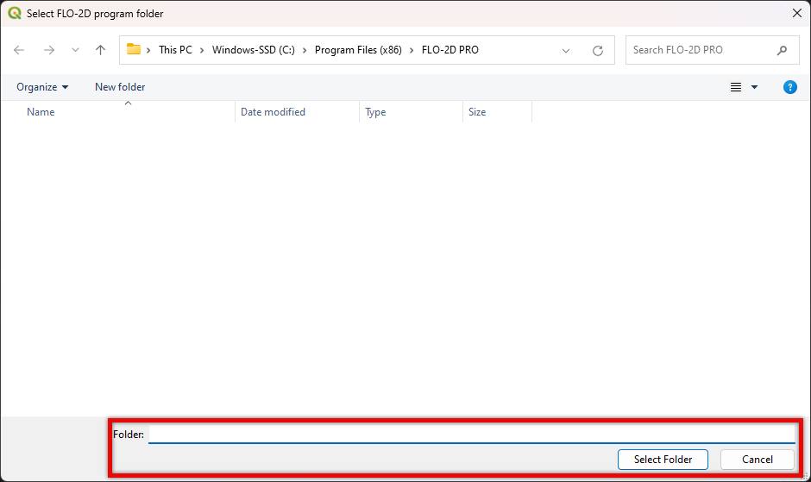The image size is (811, 482).
Task: Navigate to Program Files (x86) breadcrumb
Action: (358, 50)
